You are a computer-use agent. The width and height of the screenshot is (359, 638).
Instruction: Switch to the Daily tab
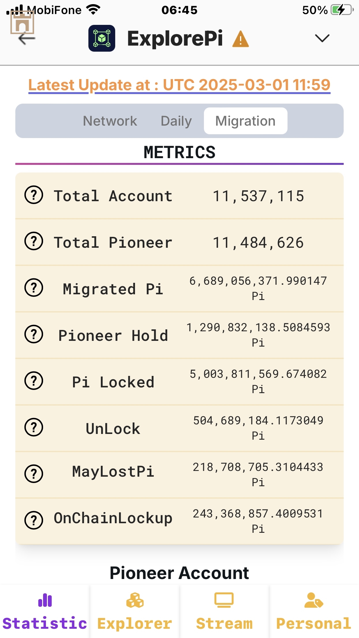(176, 121)
